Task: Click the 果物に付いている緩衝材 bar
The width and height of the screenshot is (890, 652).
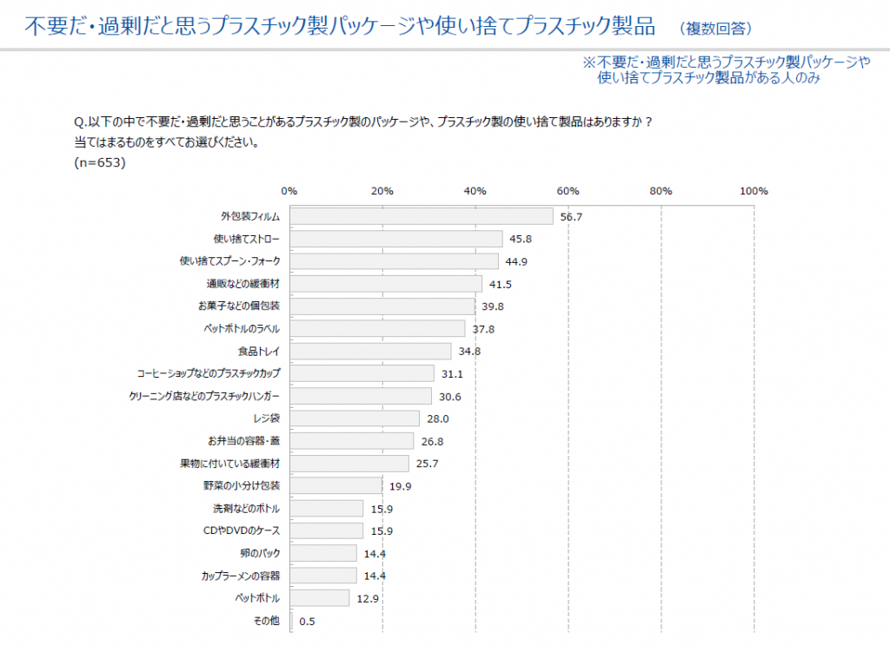Action: point(349,464)
